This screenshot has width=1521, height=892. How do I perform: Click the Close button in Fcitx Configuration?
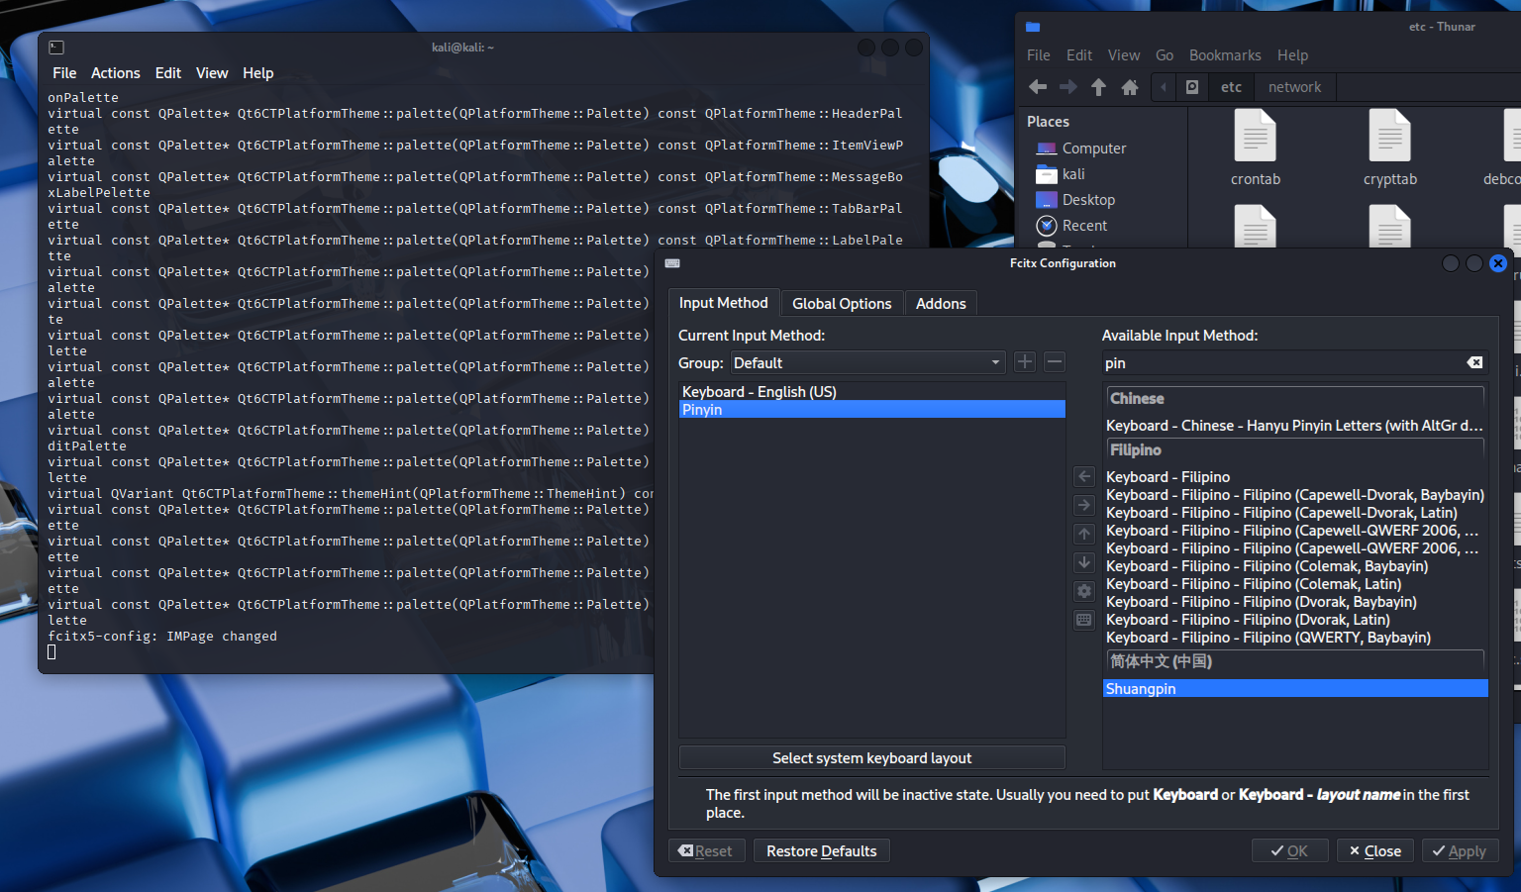(1375, 851)
